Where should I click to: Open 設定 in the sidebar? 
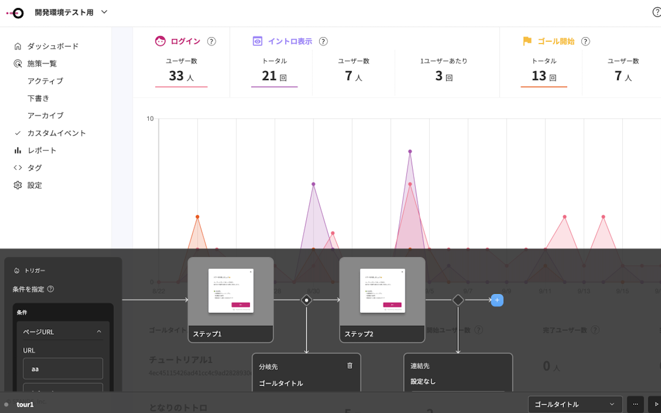coord(35,185)
